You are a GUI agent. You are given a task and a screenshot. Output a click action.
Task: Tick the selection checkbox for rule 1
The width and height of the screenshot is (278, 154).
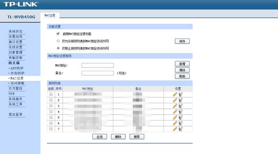click(51, 94)
